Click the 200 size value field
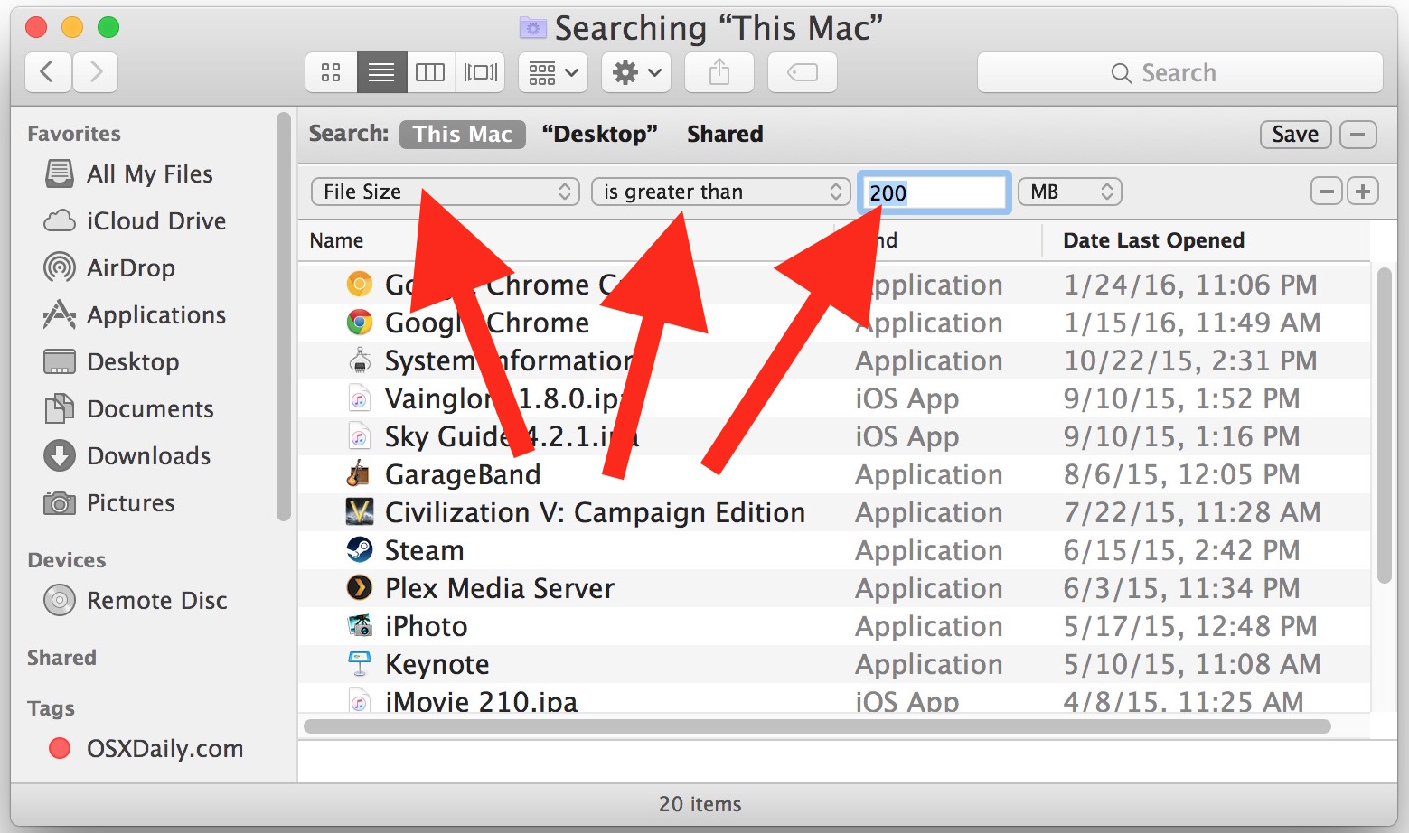Screen dimensions: 1409x833 click(x=933, y=192)
